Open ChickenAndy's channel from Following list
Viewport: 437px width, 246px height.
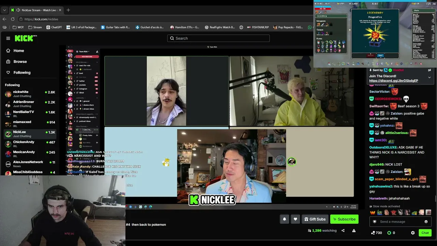[30, 144]
